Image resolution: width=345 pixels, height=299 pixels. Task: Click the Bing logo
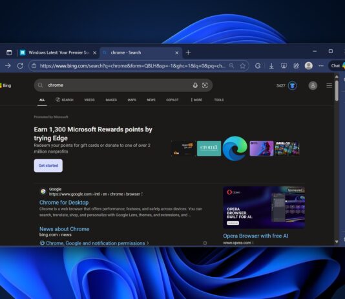point(6,85)
